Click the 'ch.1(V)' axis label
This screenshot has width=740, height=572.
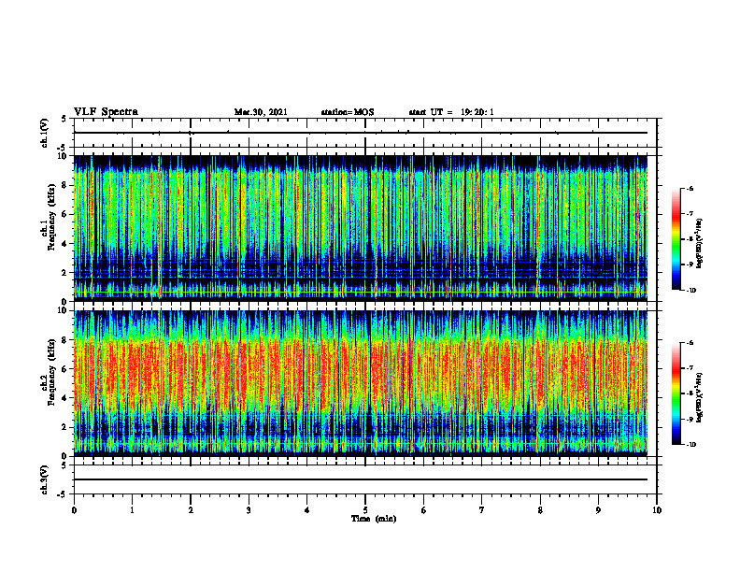click(45, 133)
